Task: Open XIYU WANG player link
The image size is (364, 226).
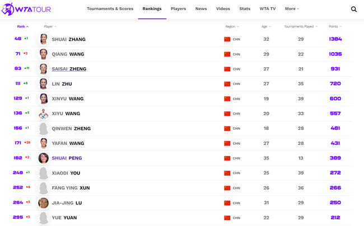Action: coord(66,114)
